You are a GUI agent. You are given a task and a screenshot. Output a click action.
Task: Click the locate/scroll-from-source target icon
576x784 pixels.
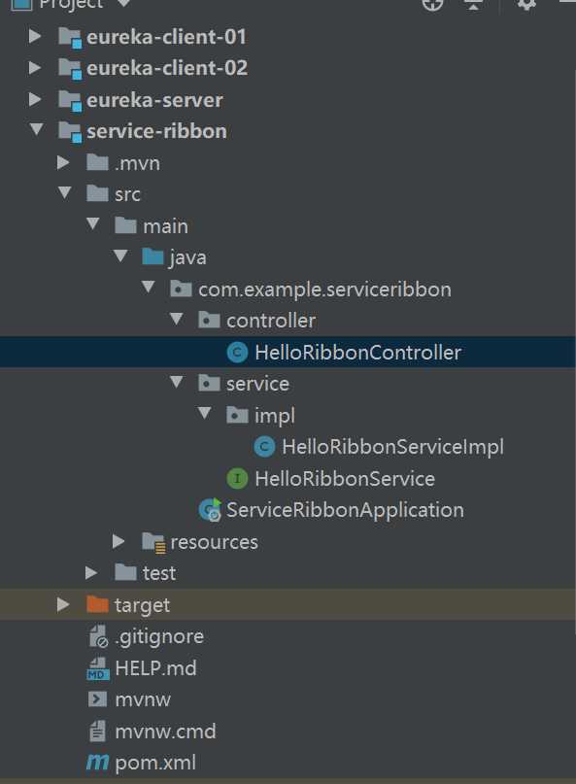point(432,4)
